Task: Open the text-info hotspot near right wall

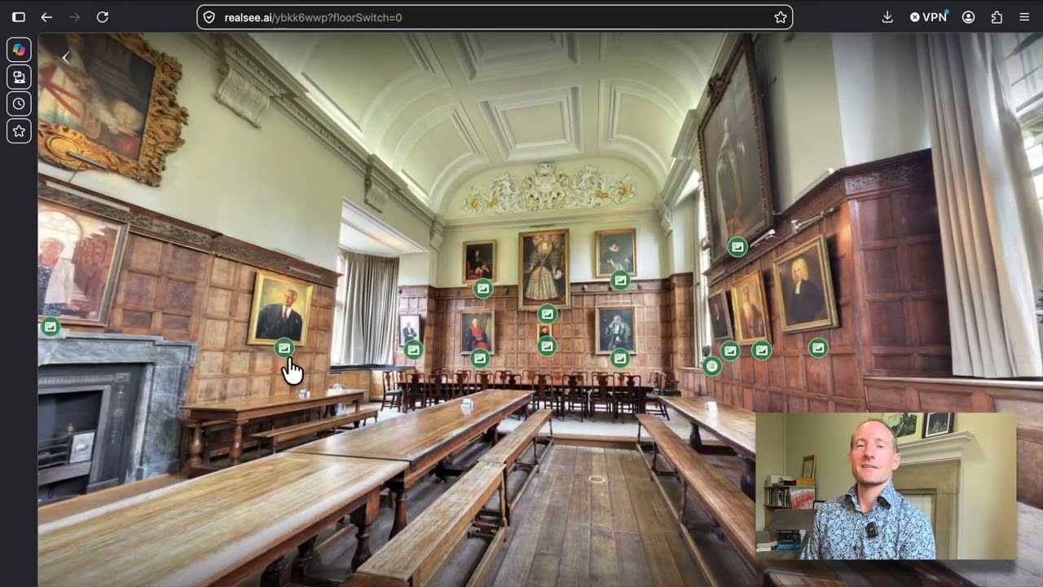Action: (712, 366)
